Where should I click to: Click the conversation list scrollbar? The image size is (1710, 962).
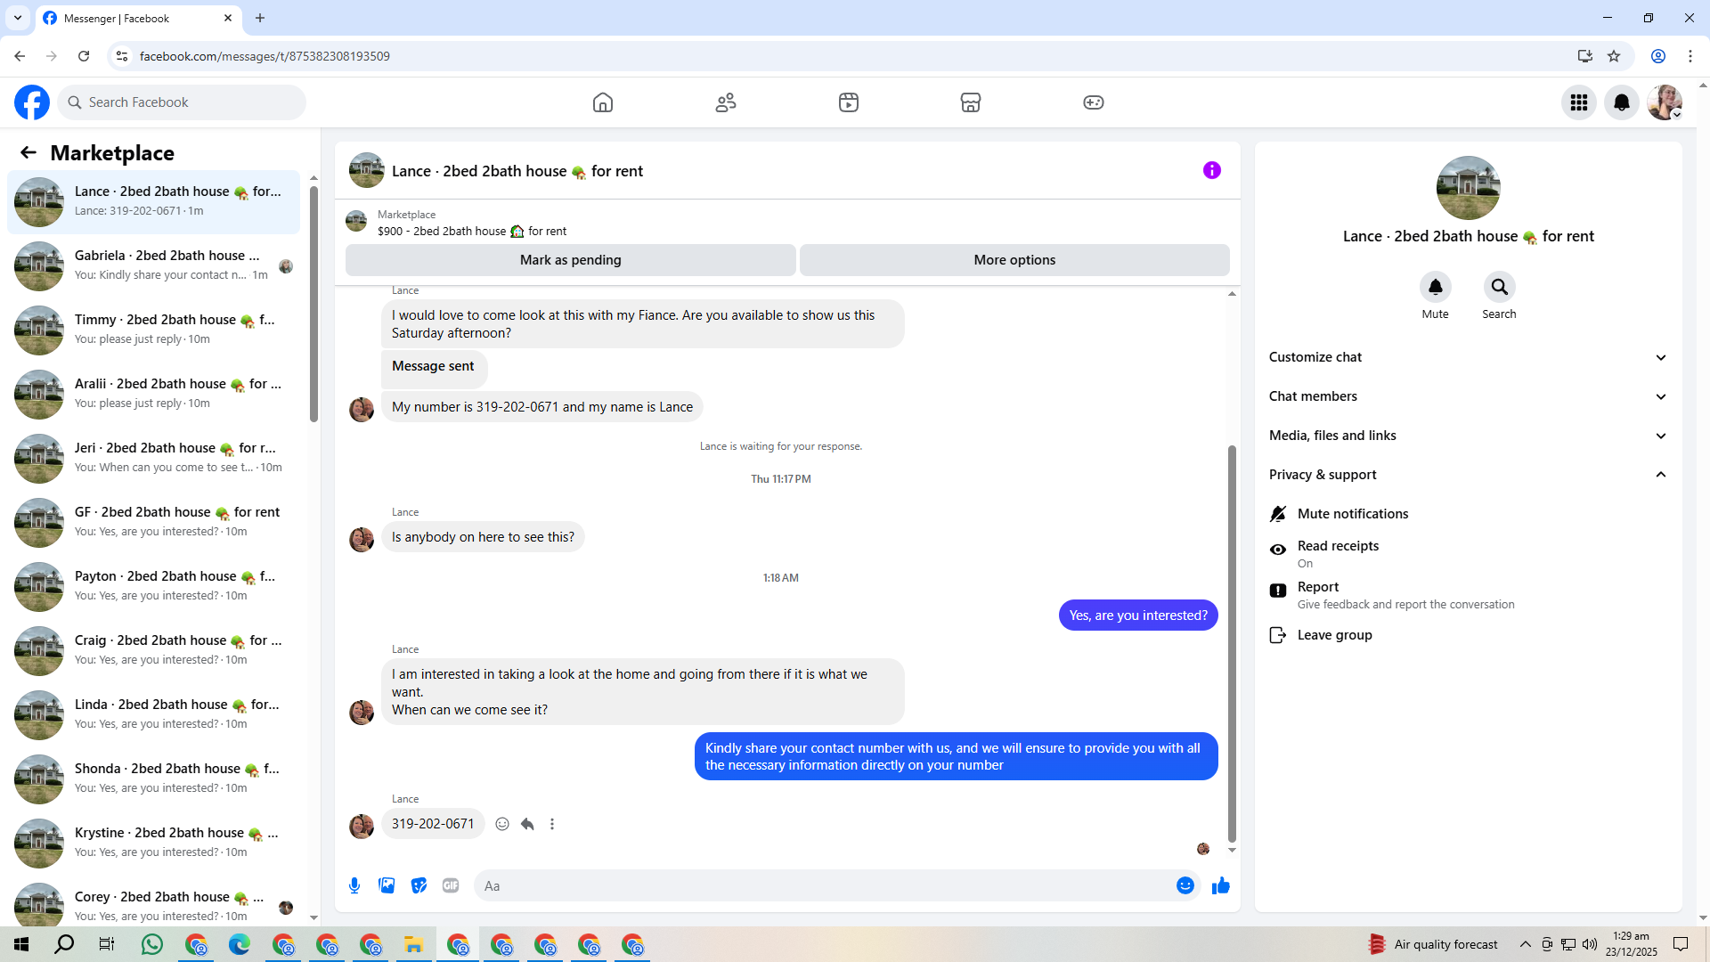tap(313, 303)
